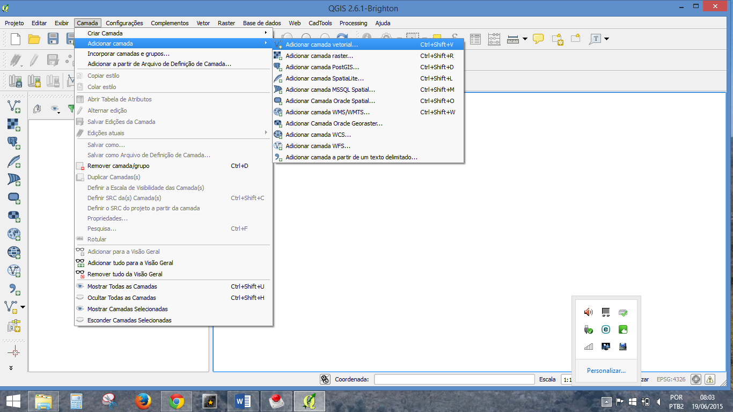Select Adicionar camada a partir de texto delimitado
Screen dimensions: 733x412
pyautogui.click(x=368, y=157)
